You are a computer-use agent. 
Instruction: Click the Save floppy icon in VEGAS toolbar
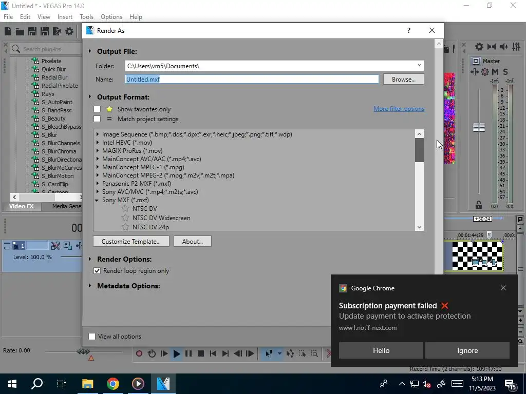click(x=32, y=31)
